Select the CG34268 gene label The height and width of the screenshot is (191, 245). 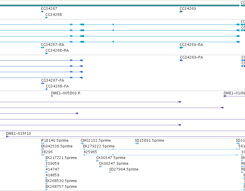tap(54, 15)
